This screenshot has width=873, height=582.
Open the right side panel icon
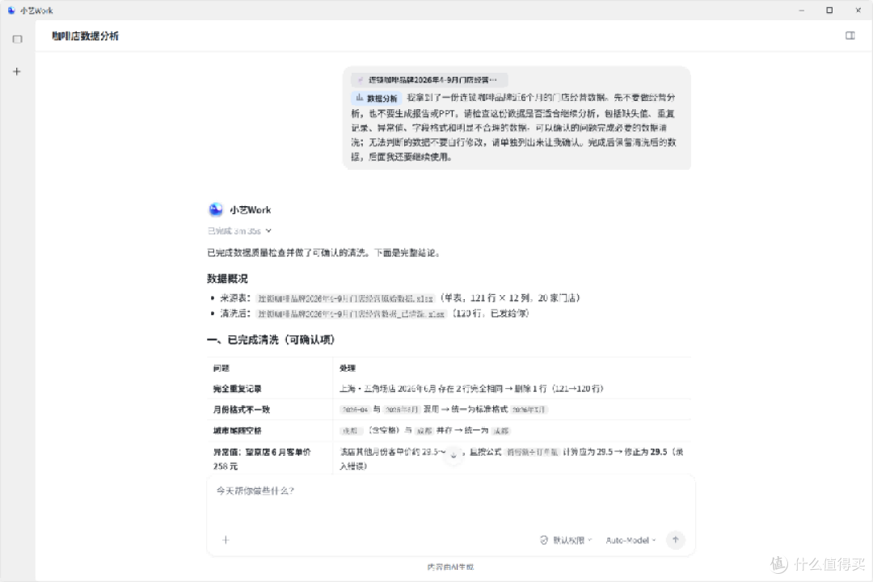850,36
